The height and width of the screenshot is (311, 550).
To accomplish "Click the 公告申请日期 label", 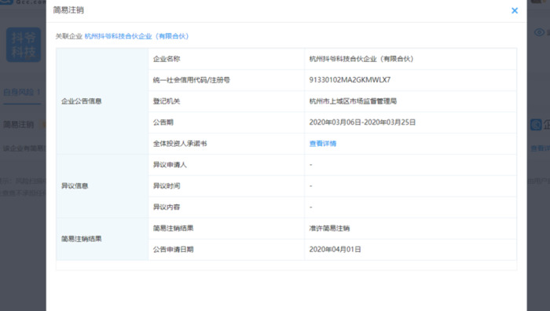I will 174,249.
